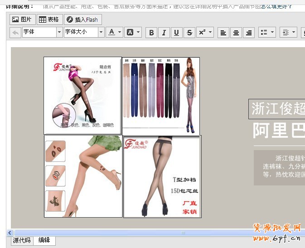Screen dimensions: 305x248
Task: Click the undo arrow icon
Action: [x=15, y=32]
